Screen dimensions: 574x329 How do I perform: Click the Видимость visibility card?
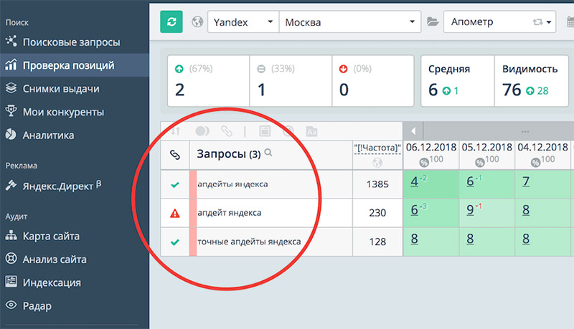[531, 81]
